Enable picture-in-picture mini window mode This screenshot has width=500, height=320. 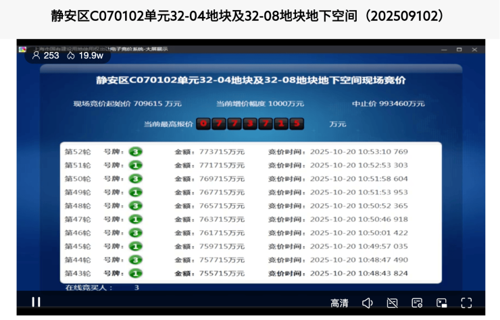pyautogui.click(x=441, y=303)
